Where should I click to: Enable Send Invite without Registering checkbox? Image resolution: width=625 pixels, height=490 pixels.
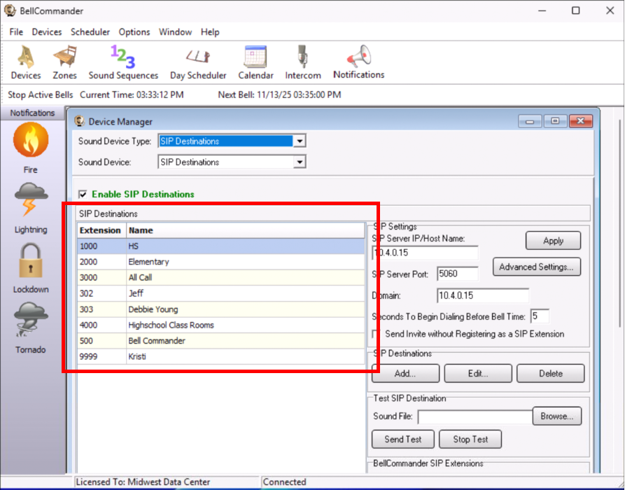[377, 335]
